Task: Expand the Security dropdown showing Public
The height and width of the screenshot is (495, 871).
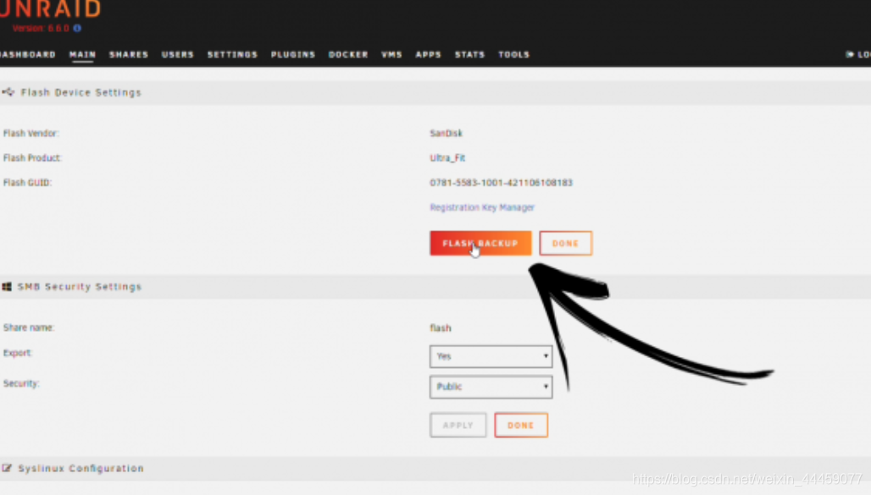Action: (491, 387)
